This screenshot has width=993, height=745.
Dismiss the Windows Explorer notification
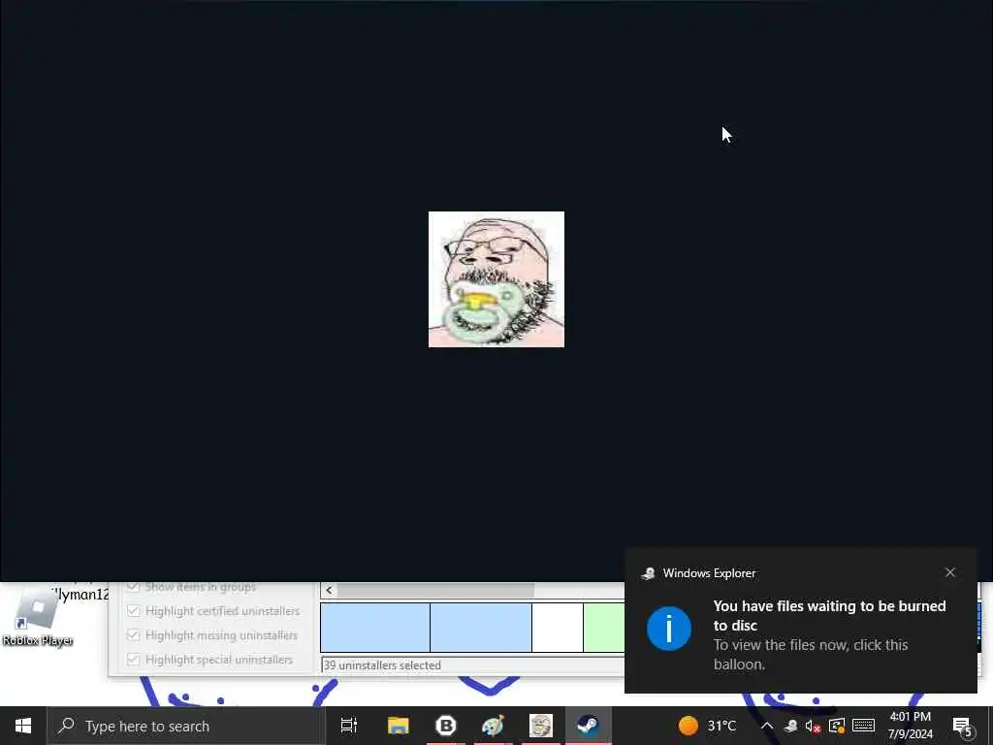(x=950, y=572)
